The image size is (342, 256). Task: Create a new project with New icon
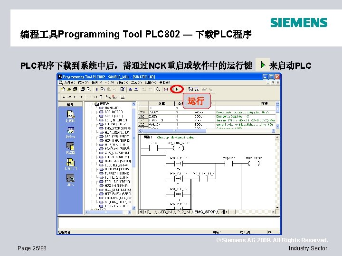click(x=63, y=89)
